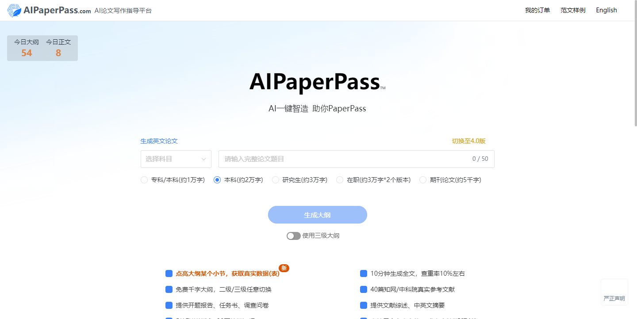Click the slogan AI一键智造 助你PaperPass
Image resolution: width=637 pixels, height=319 pixels.
tap(317, 108)
